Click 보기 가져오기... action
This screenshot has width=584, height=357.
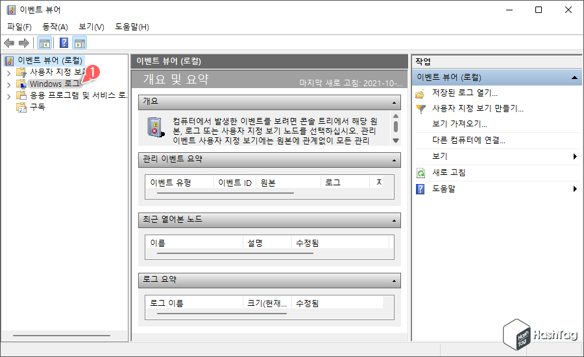(459, 124)
